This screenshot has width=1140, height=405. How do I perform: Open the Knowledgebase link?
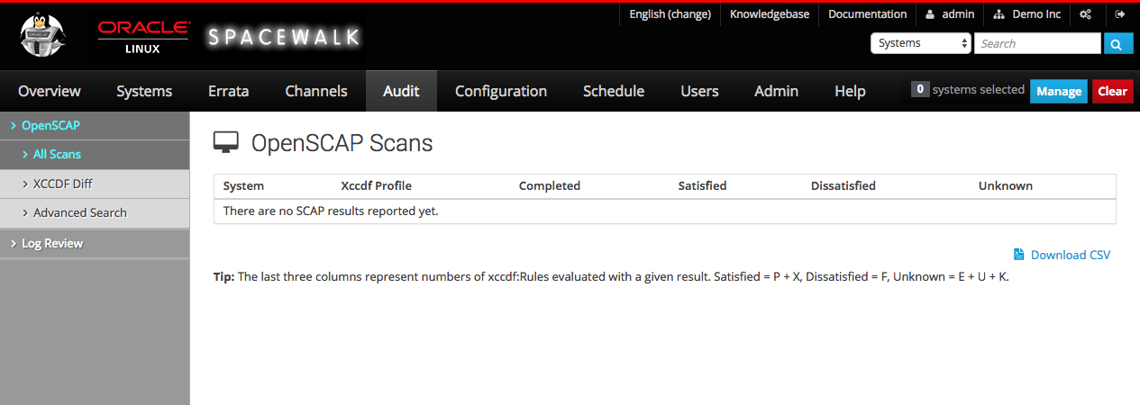[770, 14]
